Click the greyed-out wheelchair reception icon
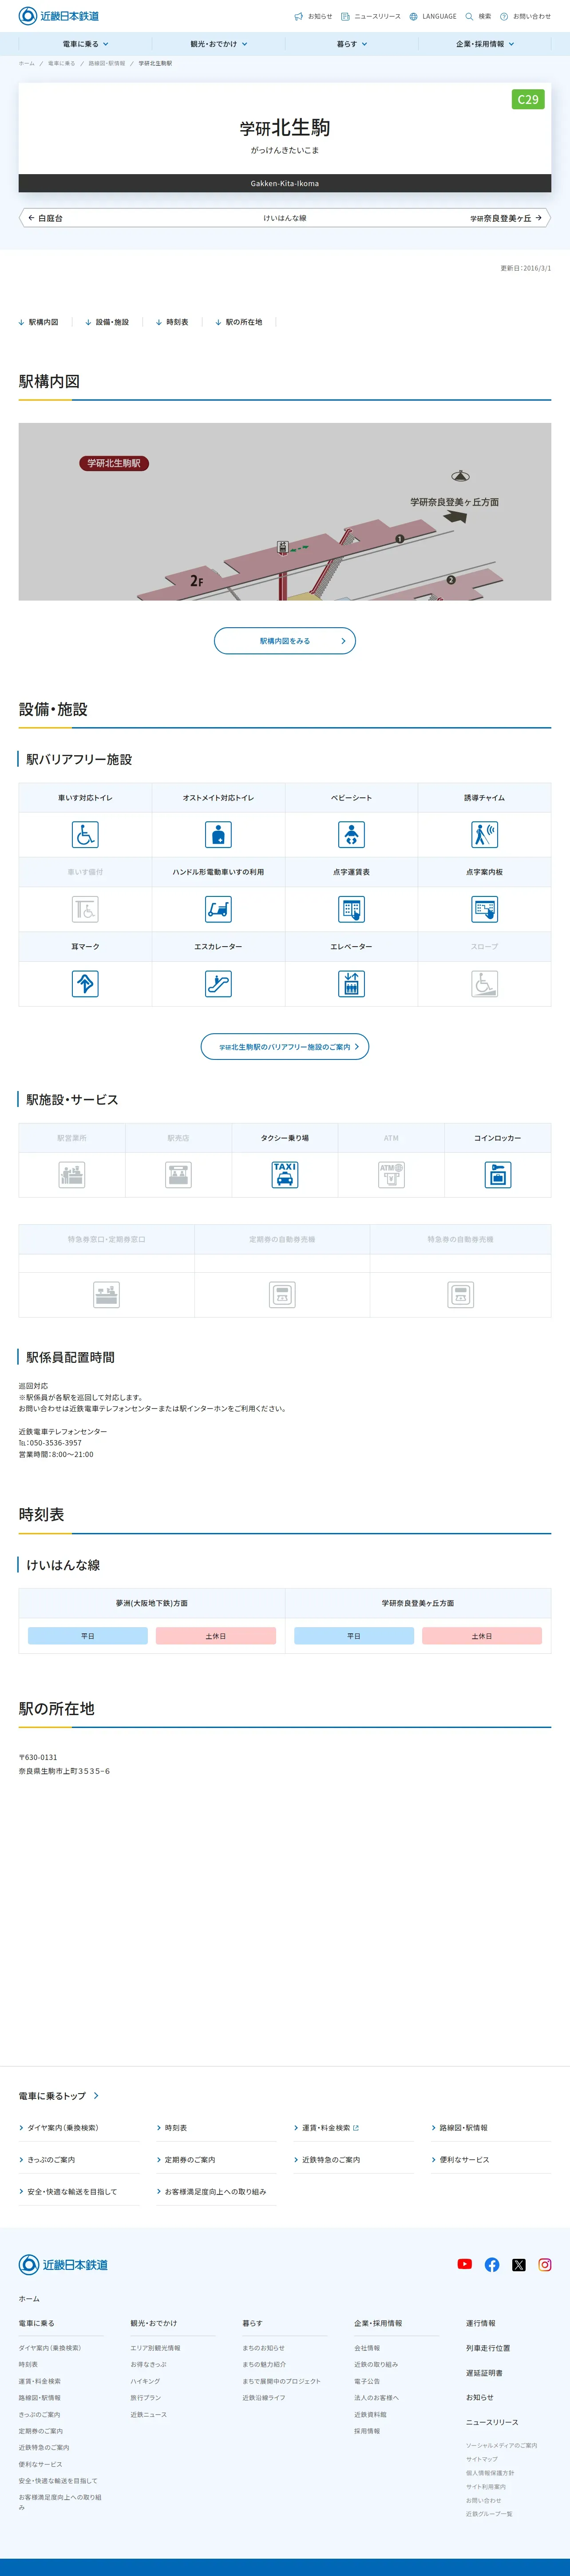The width and height of the screenshot is (570, 2576). [x=85, y=909]
